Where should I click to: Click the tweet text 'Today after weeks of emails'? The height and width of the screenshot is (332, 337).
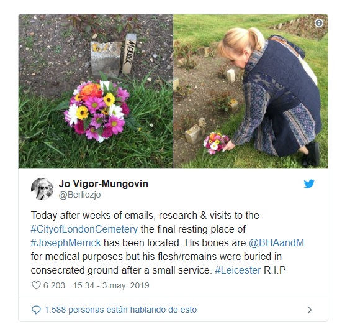(x=93, y=216)
